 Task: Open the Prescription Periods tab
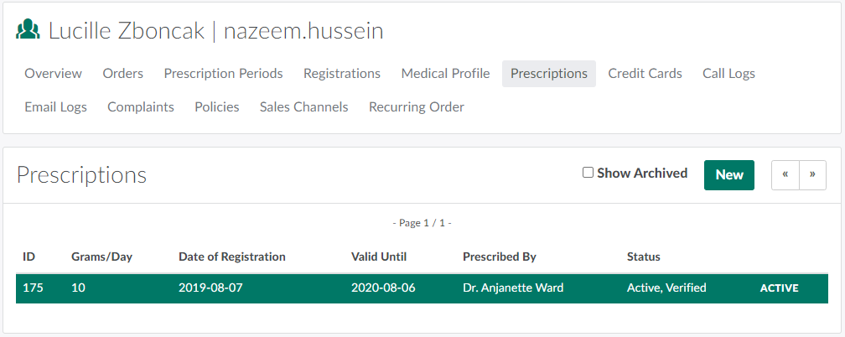pos(223,74)
